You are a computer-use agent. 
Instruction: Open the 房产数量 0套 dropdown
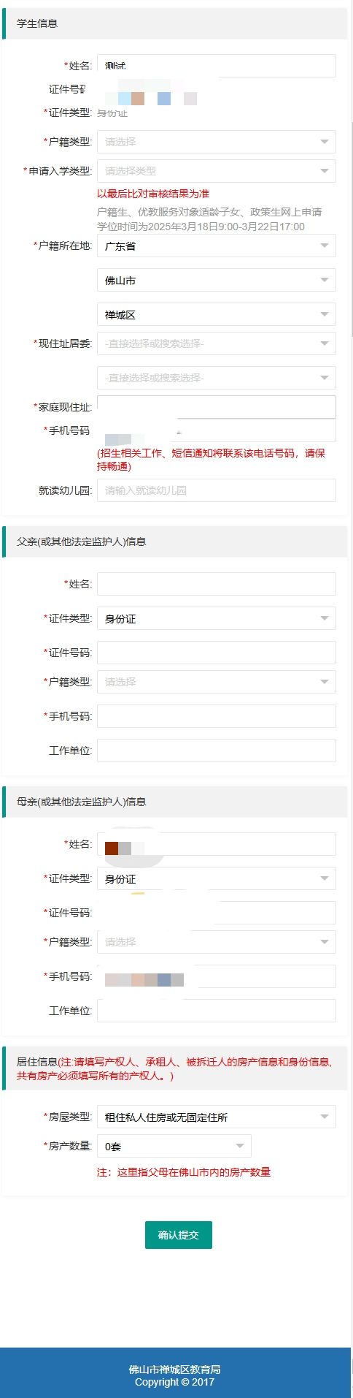click(x=174, y=1147)
